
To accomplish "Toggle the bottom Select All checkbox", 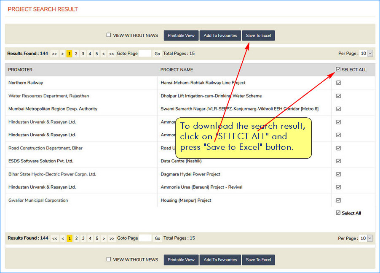I will [x=338, y=213].
